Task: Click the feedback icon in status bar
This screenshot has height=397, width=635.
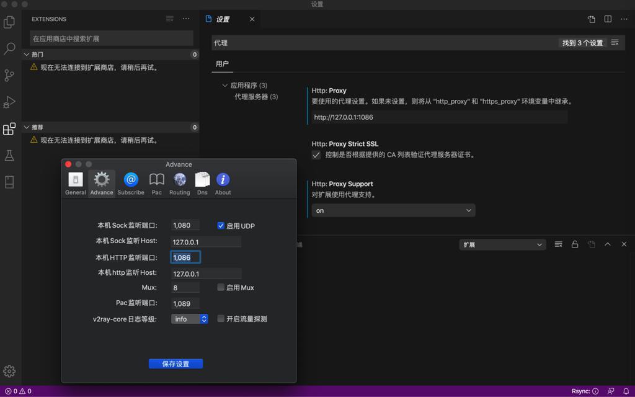Action: 611,391
